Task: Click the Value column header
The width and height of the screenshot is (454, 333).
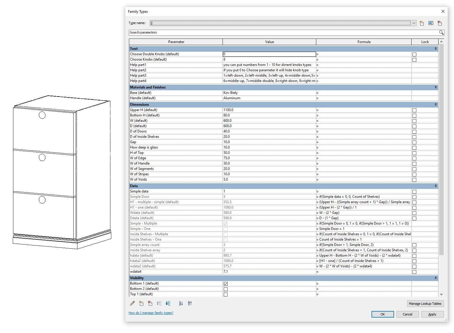Action: pyautogui.click(x=269, y=42)
